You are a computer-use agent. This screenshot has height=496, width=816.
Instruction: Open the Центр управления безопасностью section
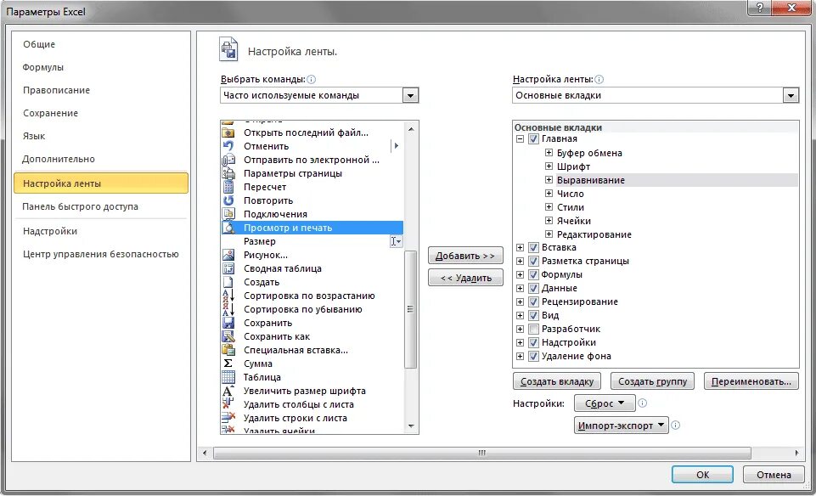[x=100, y=254]
